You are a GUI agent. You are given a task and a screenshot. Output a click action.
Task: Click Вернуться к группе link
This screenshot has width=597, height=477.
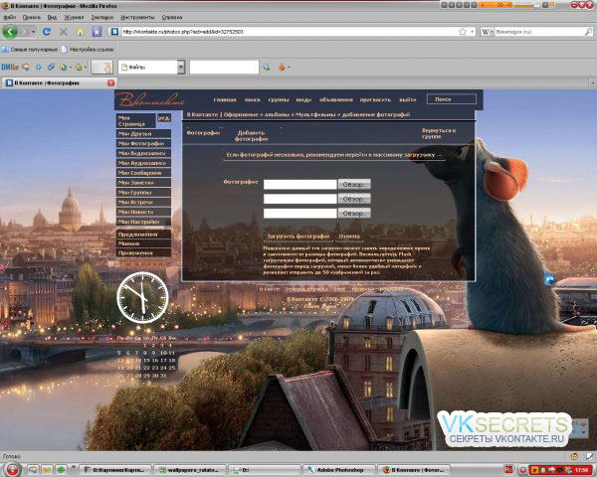coord(439,133)
